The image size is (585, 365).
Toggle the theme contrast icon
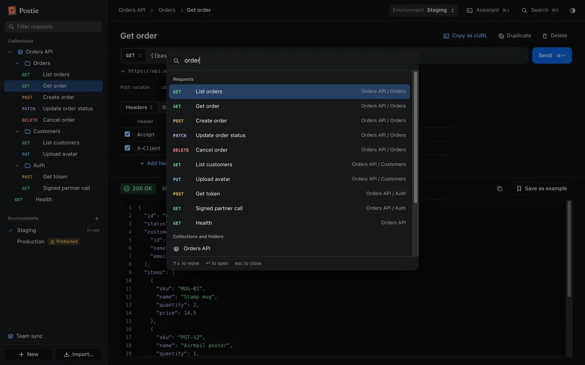[x=573, y=10]
